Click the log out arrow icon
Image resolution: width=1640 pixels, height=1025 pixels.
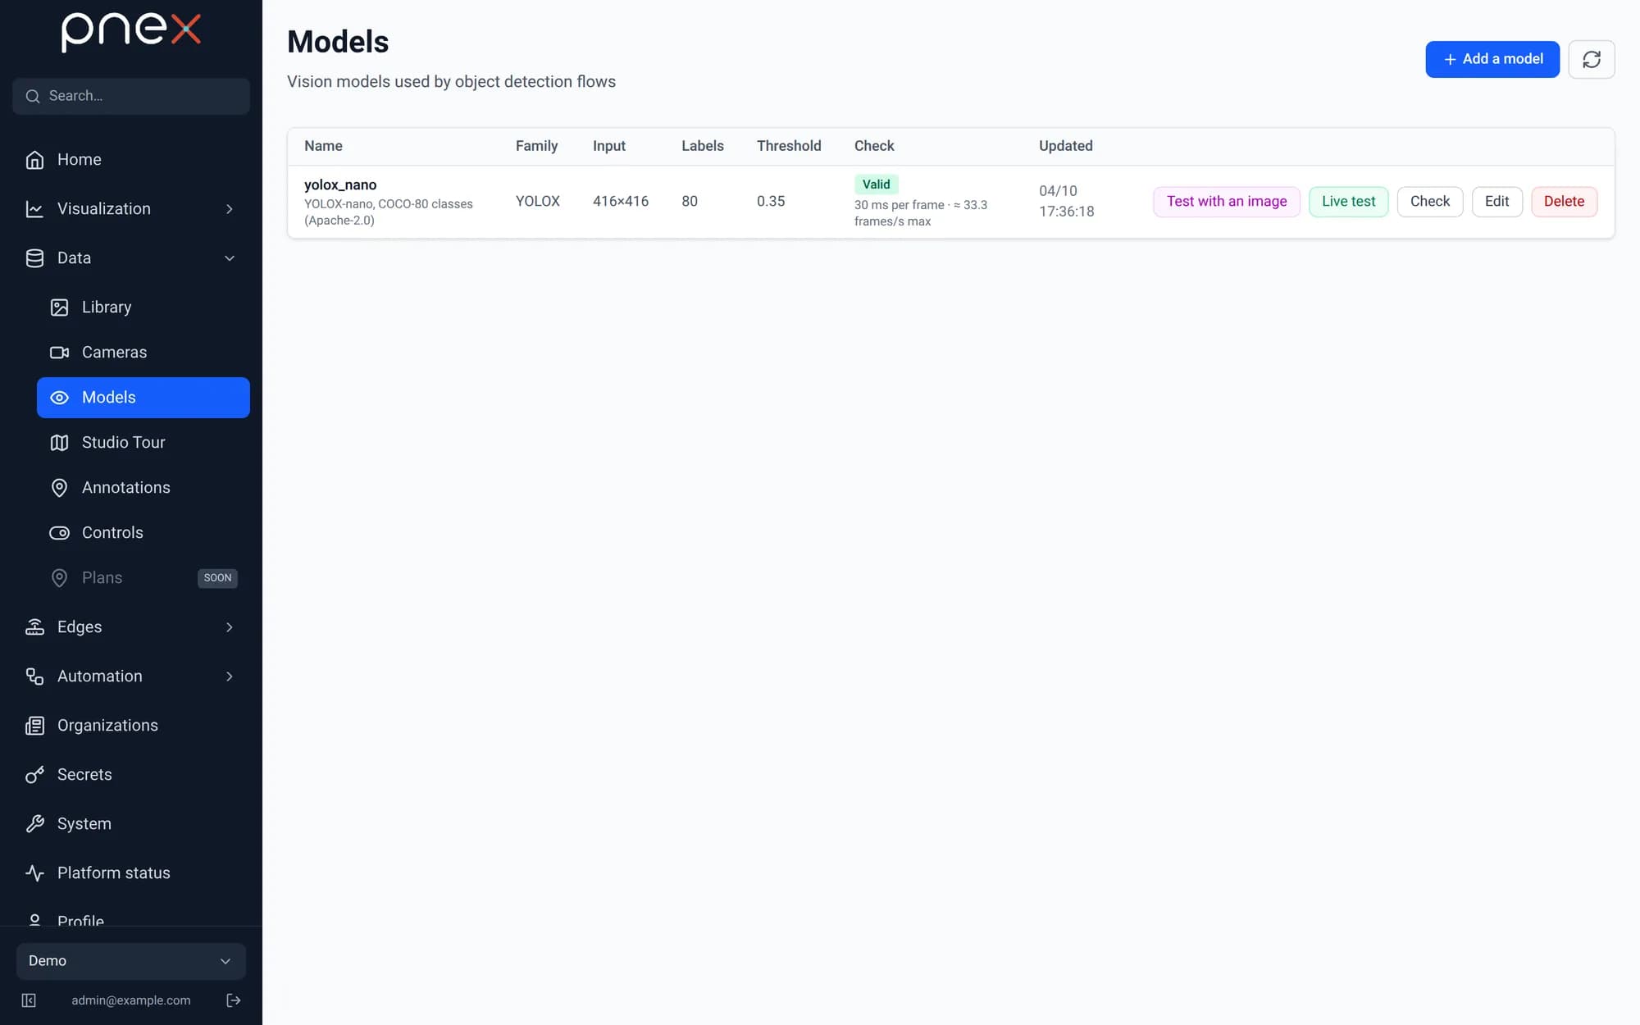(233, 1000)
